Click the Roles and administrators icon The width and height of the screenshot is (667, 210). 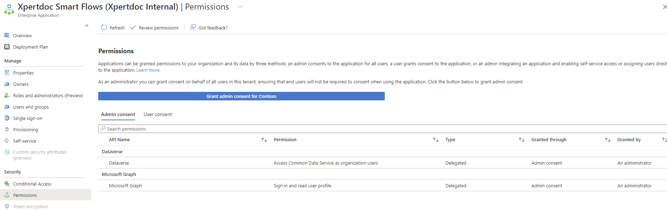click(x=7, y=95)
